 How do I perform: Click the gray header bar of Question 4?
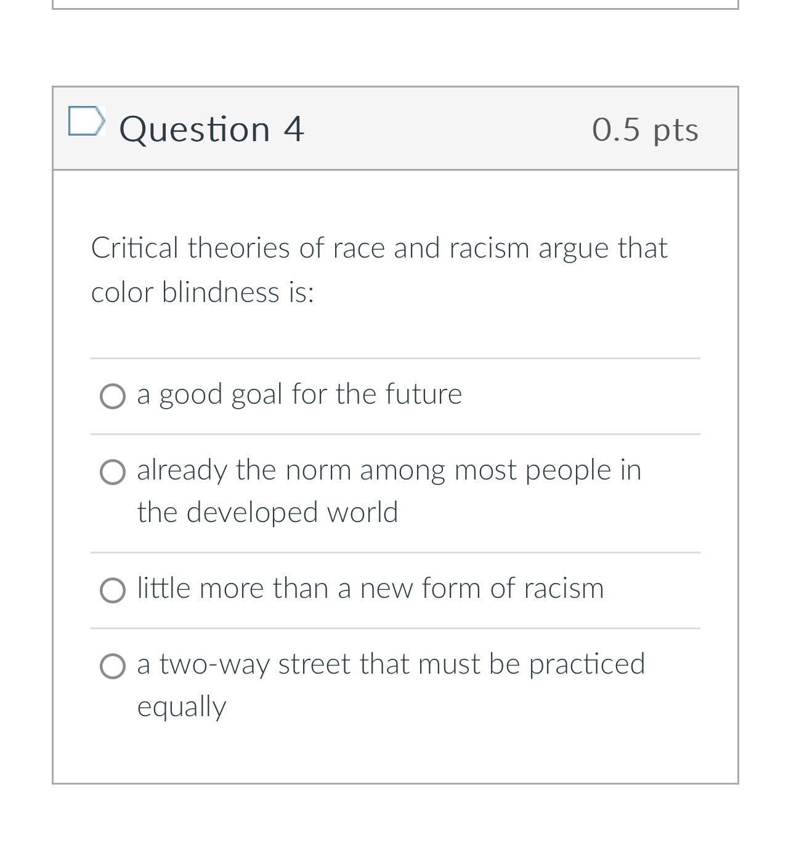tap(431, 128)
